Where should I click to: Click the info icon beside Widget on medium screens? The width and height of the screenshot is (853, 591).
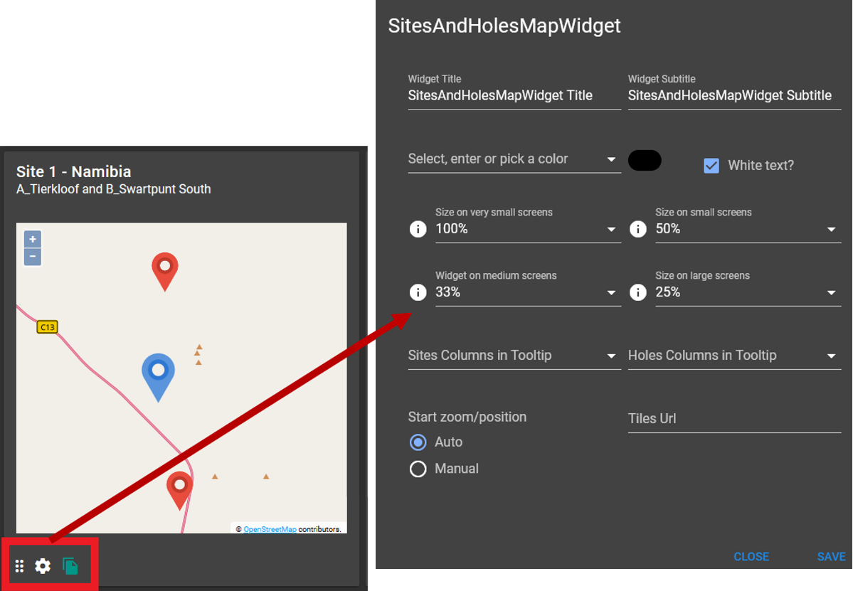[x=418, y=292]
